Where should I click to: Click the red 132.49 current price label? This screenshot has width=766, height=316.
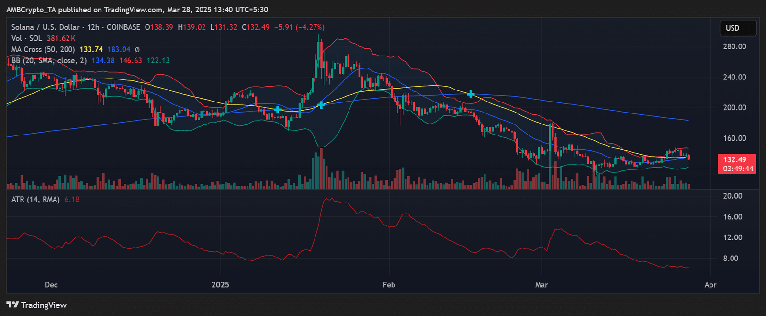[x=736, y=160]
